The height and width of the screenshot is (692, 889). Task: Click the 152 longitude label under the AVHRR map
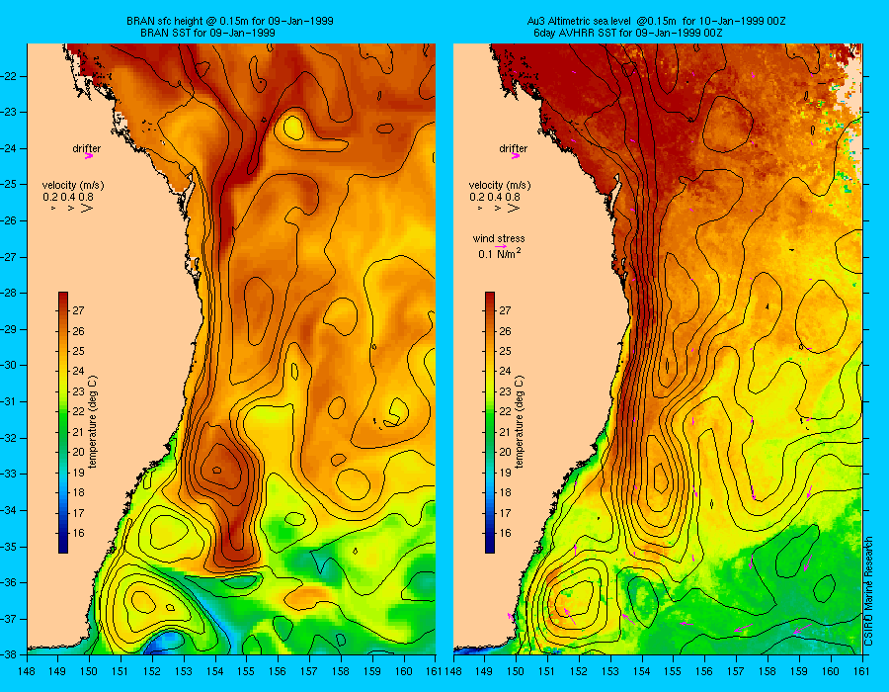tap(579, 671)
